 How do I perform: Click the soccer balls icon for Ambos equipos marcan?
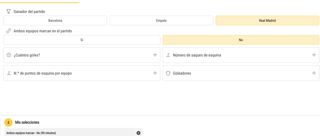pos(9,31)
